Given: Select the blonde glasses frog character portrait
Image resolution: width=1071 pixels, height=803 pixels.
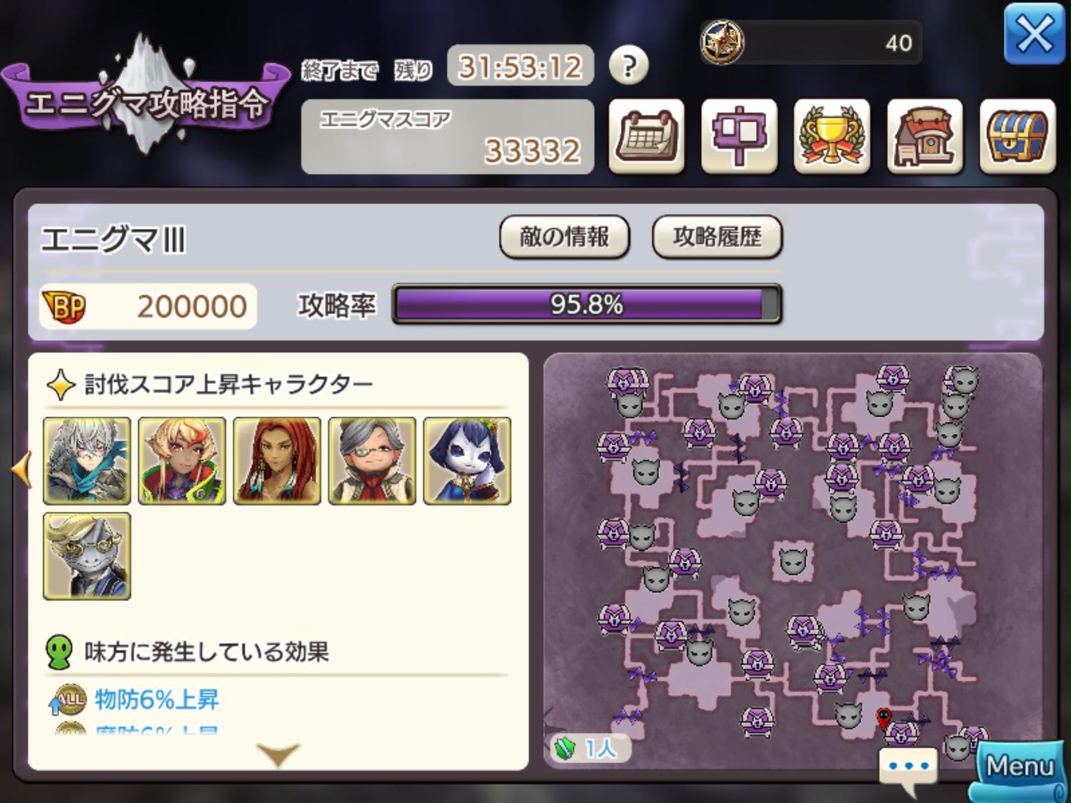Looking at the screenshot, I should [x=87, y=556].
